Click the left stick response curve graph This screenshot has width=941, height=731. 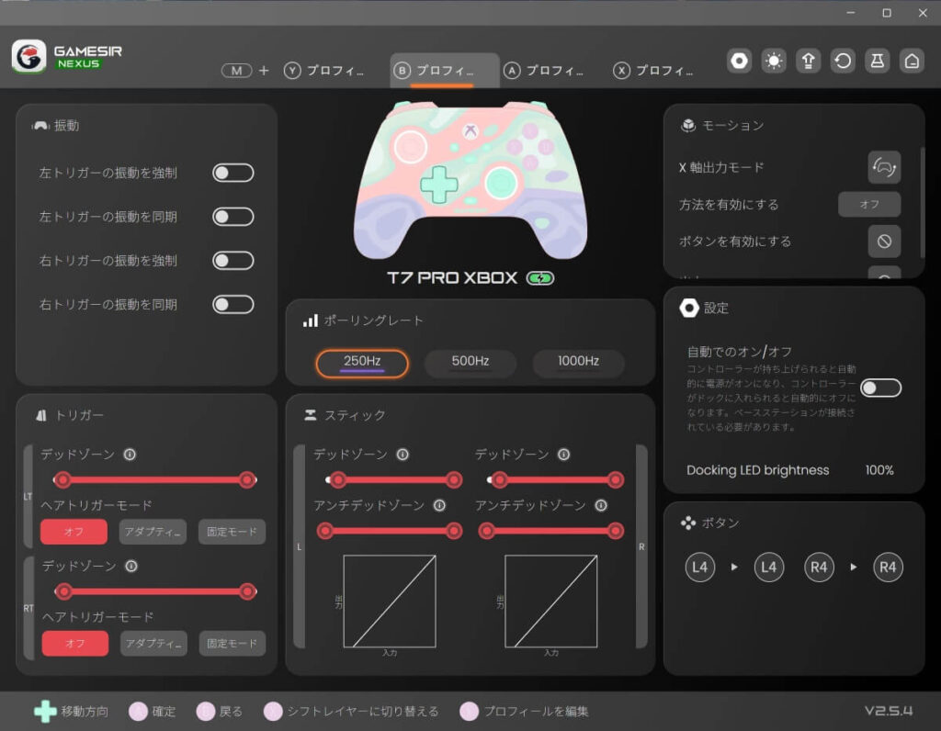390,602
